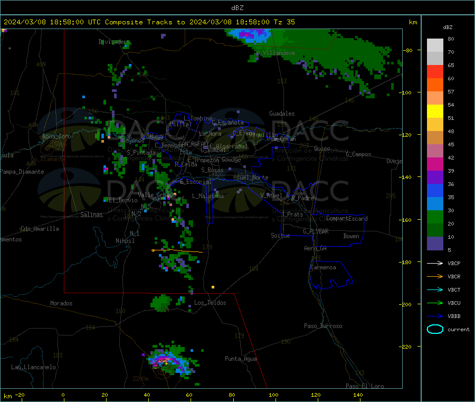Click the 'VBCP' legend label

(x=454, y=263)
